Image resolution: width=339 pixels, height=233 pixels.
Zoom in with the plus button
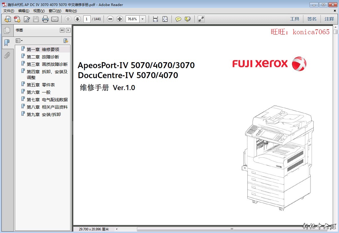120,19
